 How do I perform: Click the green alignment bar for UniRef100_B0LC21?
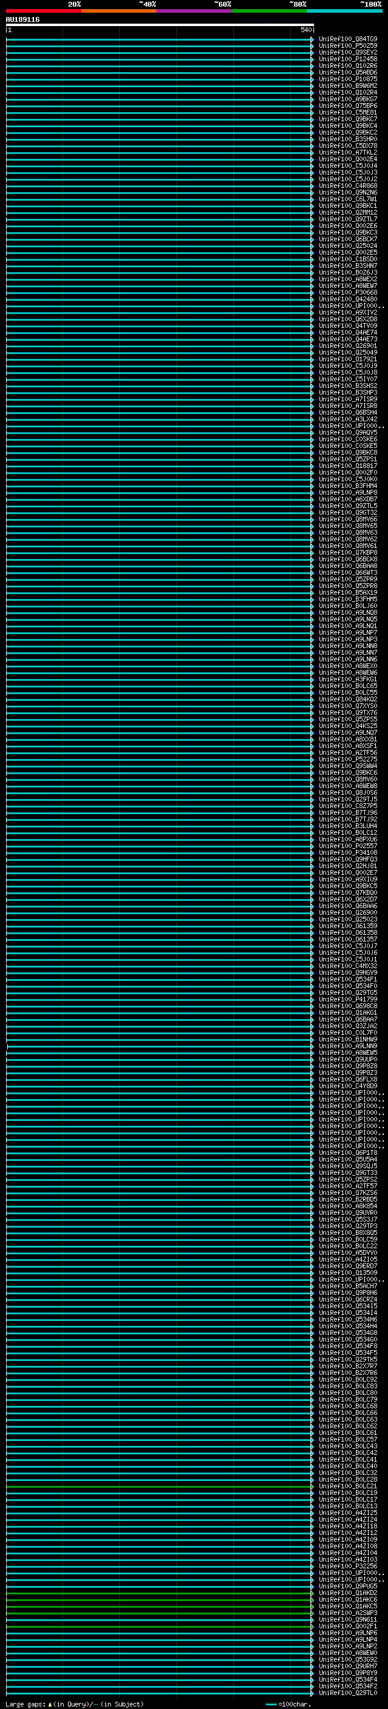(159, 1486)
